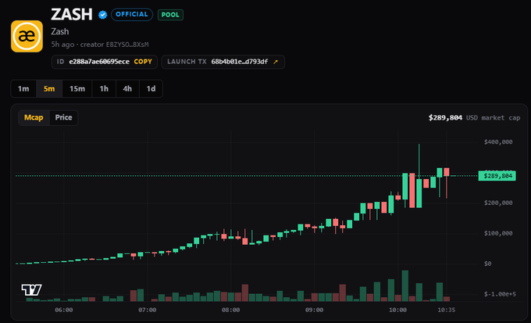
Task: Open launch transaction external link arrow
Action: tap(276, 62)
